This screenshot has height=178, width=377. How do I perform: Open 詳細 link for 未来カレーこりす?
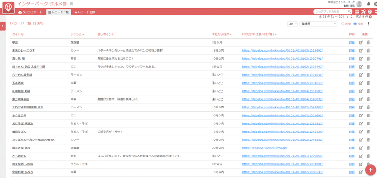(x=352, y=51)
